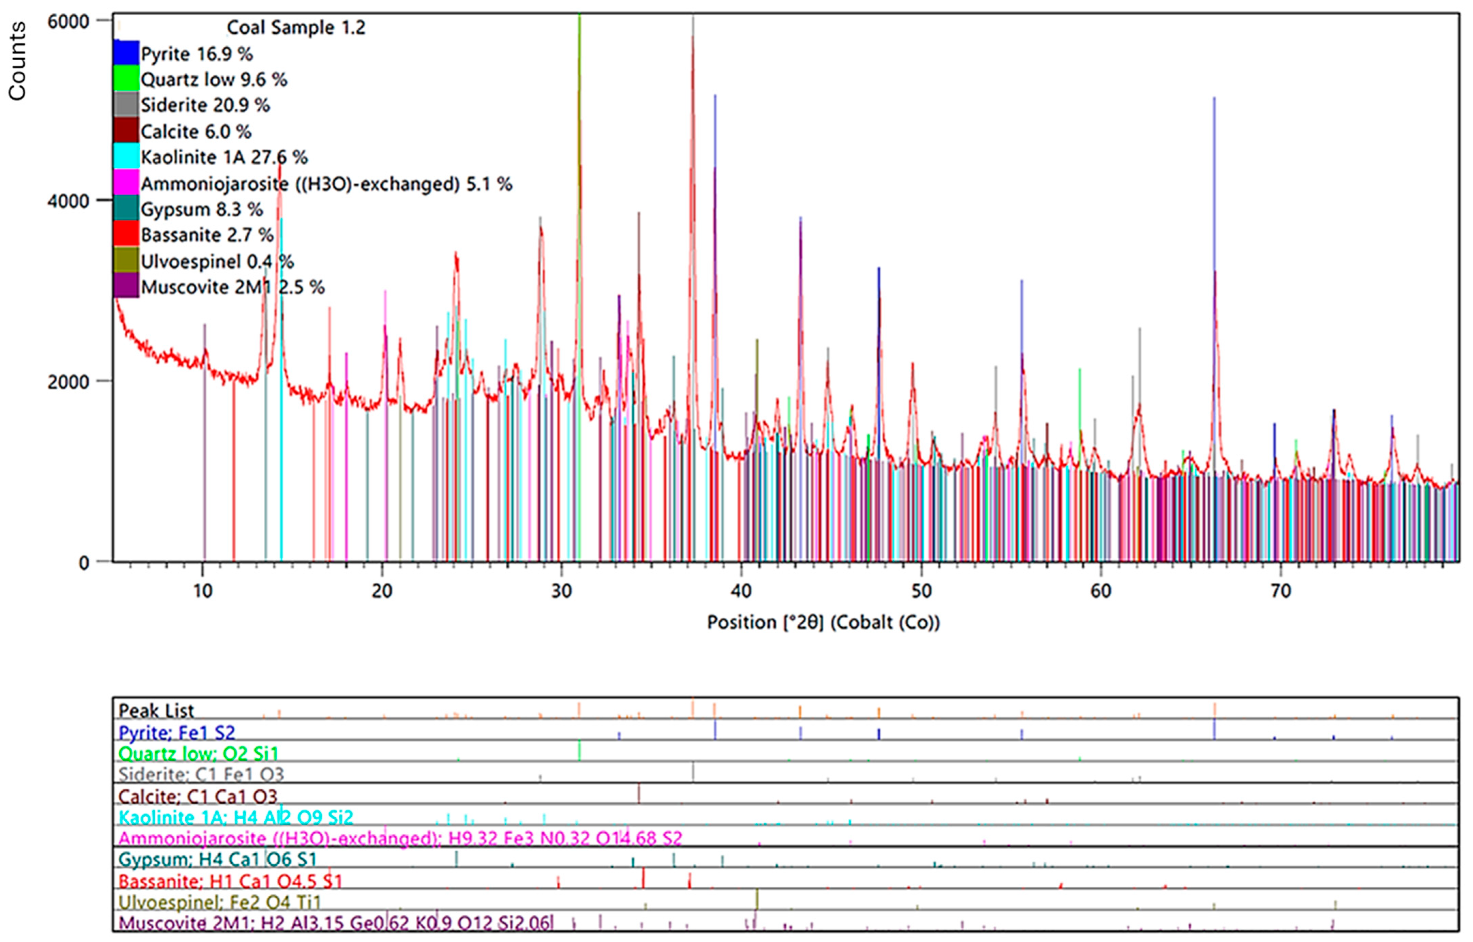
Task: Click the 'Quartz low 9.6 %' legend label
Action: point(214,79)
